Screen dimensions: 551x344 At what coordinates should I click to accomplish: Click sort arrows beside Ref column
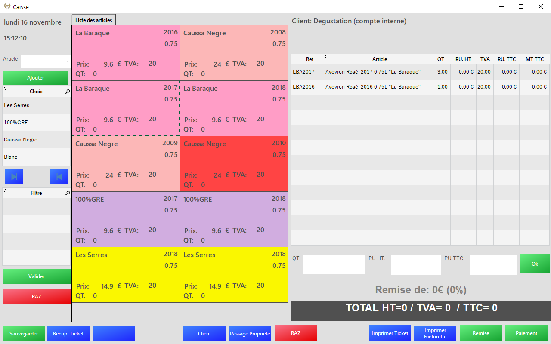point(294,57)
